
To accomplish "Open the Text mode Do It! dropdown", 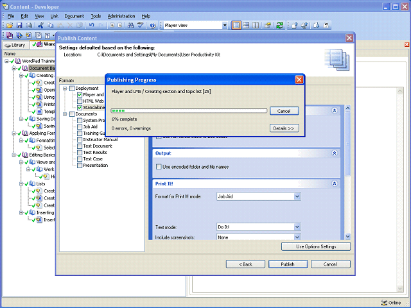I will pos(297,227).
